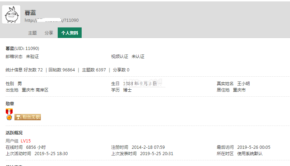This screenshot has height=166, width=290.
Task: Click the username 睿蓝 heading
Action: (x=30, y=13)
